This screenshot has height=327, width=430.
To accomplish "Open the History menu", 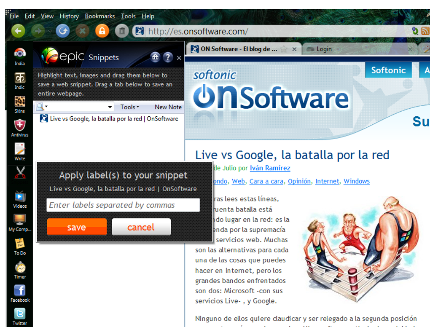I will coord(69,16).
